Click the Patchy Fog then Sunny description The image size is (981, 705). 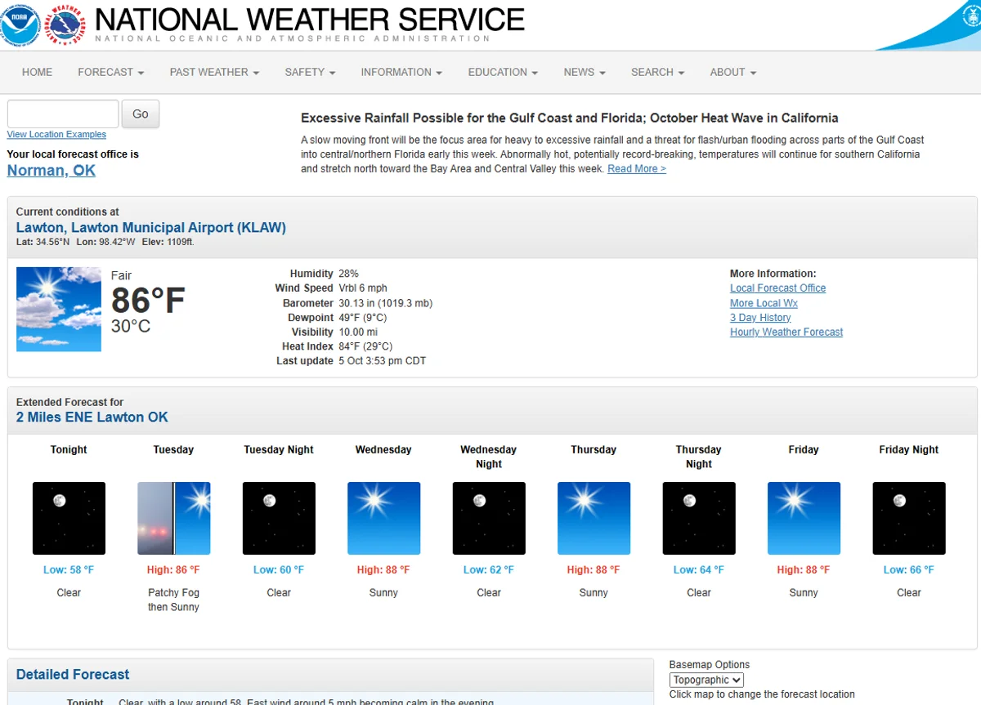173,600
